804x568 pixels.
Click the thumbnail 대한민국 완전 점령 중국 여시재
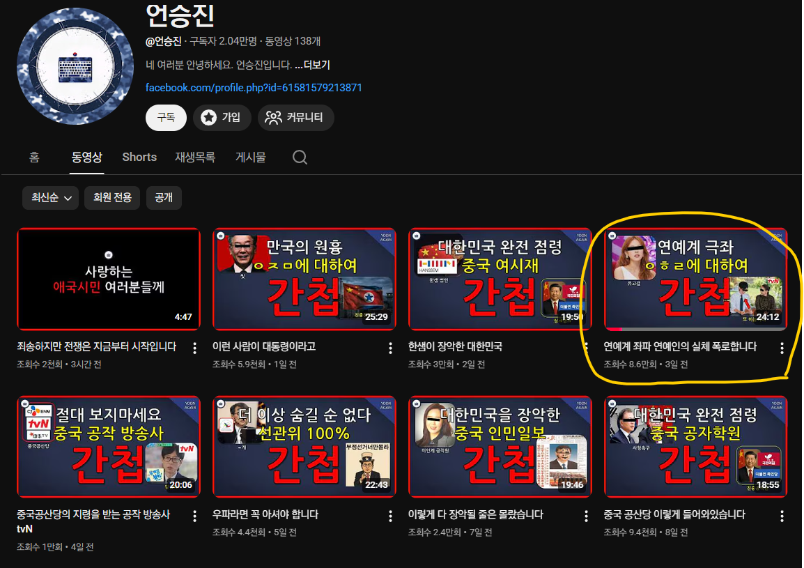point(500,279)
